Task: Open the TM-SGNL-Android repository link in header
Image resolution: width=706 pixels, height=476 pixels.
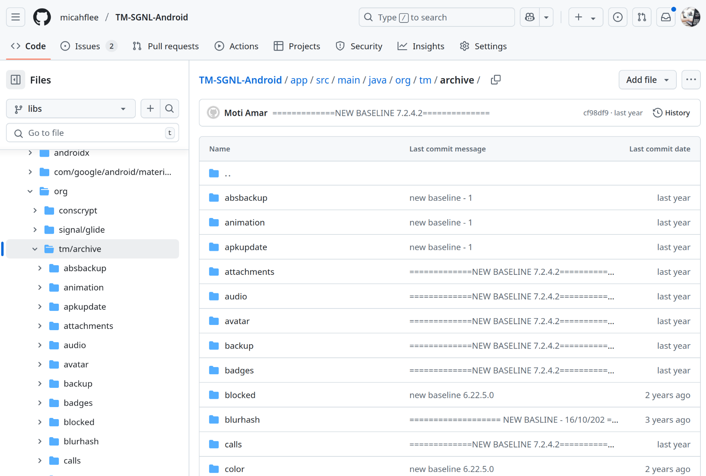Action: coord(152,17)
